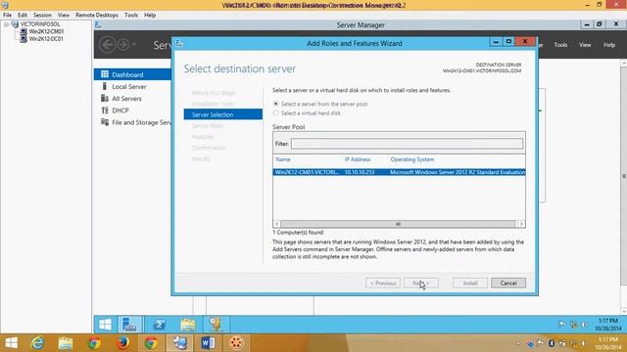Click speaker icon in remote session tray

584,325
